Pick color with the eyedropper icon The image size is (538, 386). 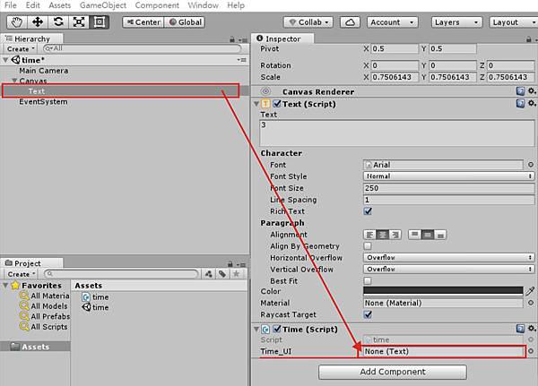click(530, 291)
